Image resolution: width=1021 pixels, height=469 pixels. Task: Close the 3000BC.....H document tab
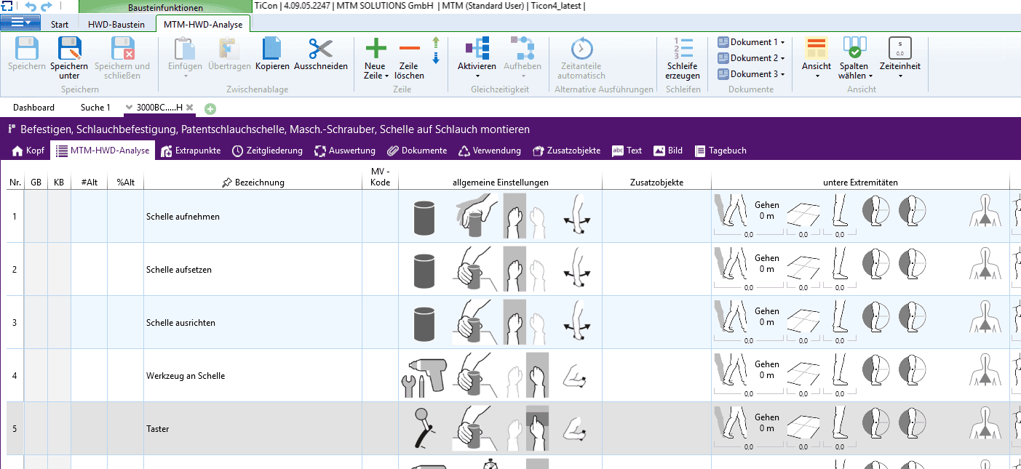(x=189, y=108)
